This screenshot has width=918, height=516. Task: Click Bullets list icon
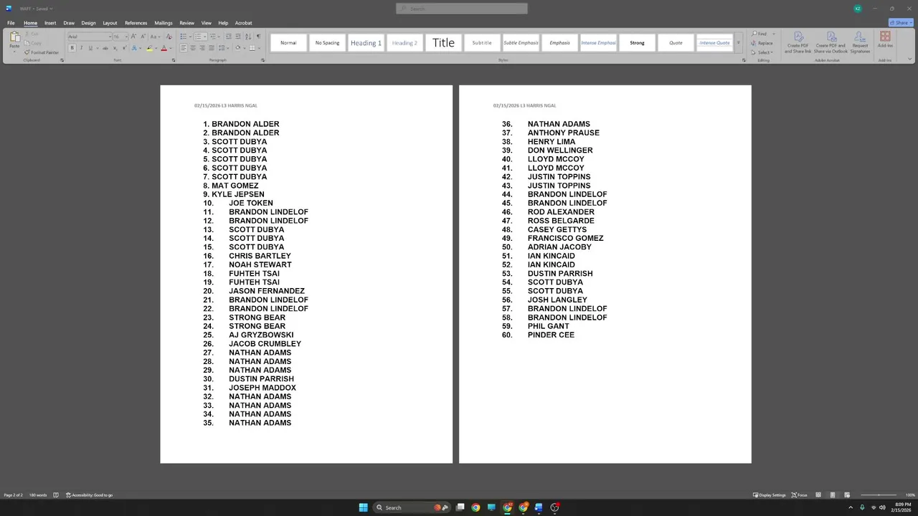183,37
